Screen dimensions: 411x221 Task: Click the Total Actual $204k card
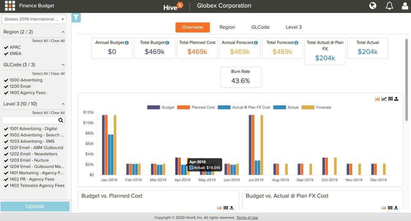click(x=367, y=48)
